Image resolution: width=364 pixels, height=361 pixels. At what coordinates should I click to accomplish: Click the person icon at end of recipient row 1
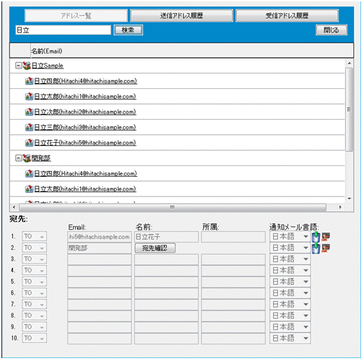[x=326, y=237]
